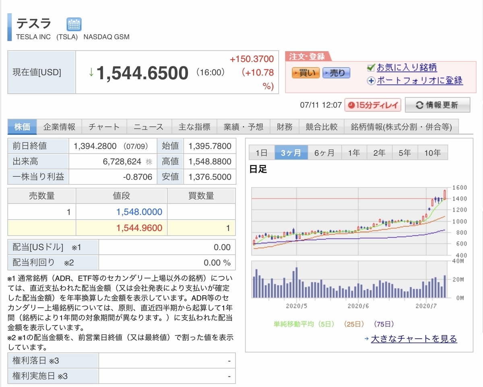
Task: Open the calendar icon next to テスラ
Action: click(x=74, y=25)
